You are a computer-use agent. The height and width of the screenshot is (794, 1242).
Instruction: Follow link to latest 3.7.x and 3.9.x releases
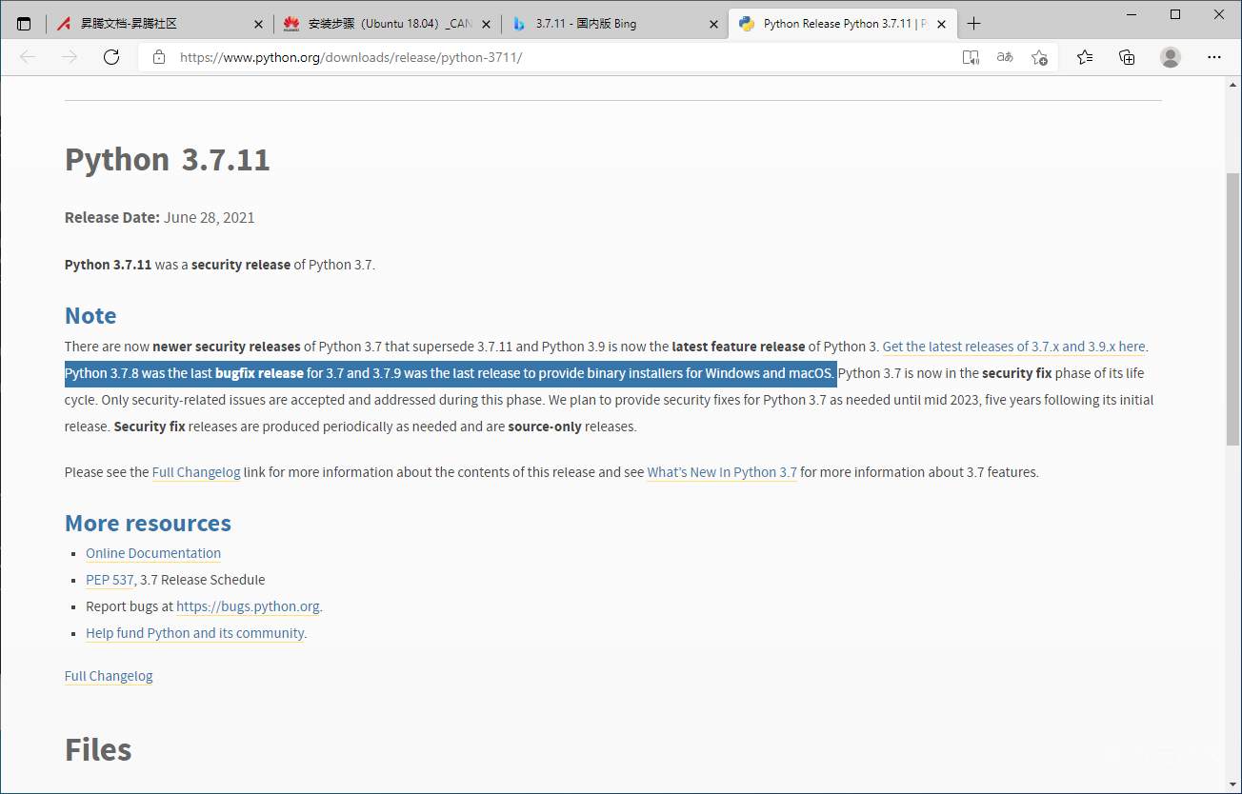tap(1013, 347)
